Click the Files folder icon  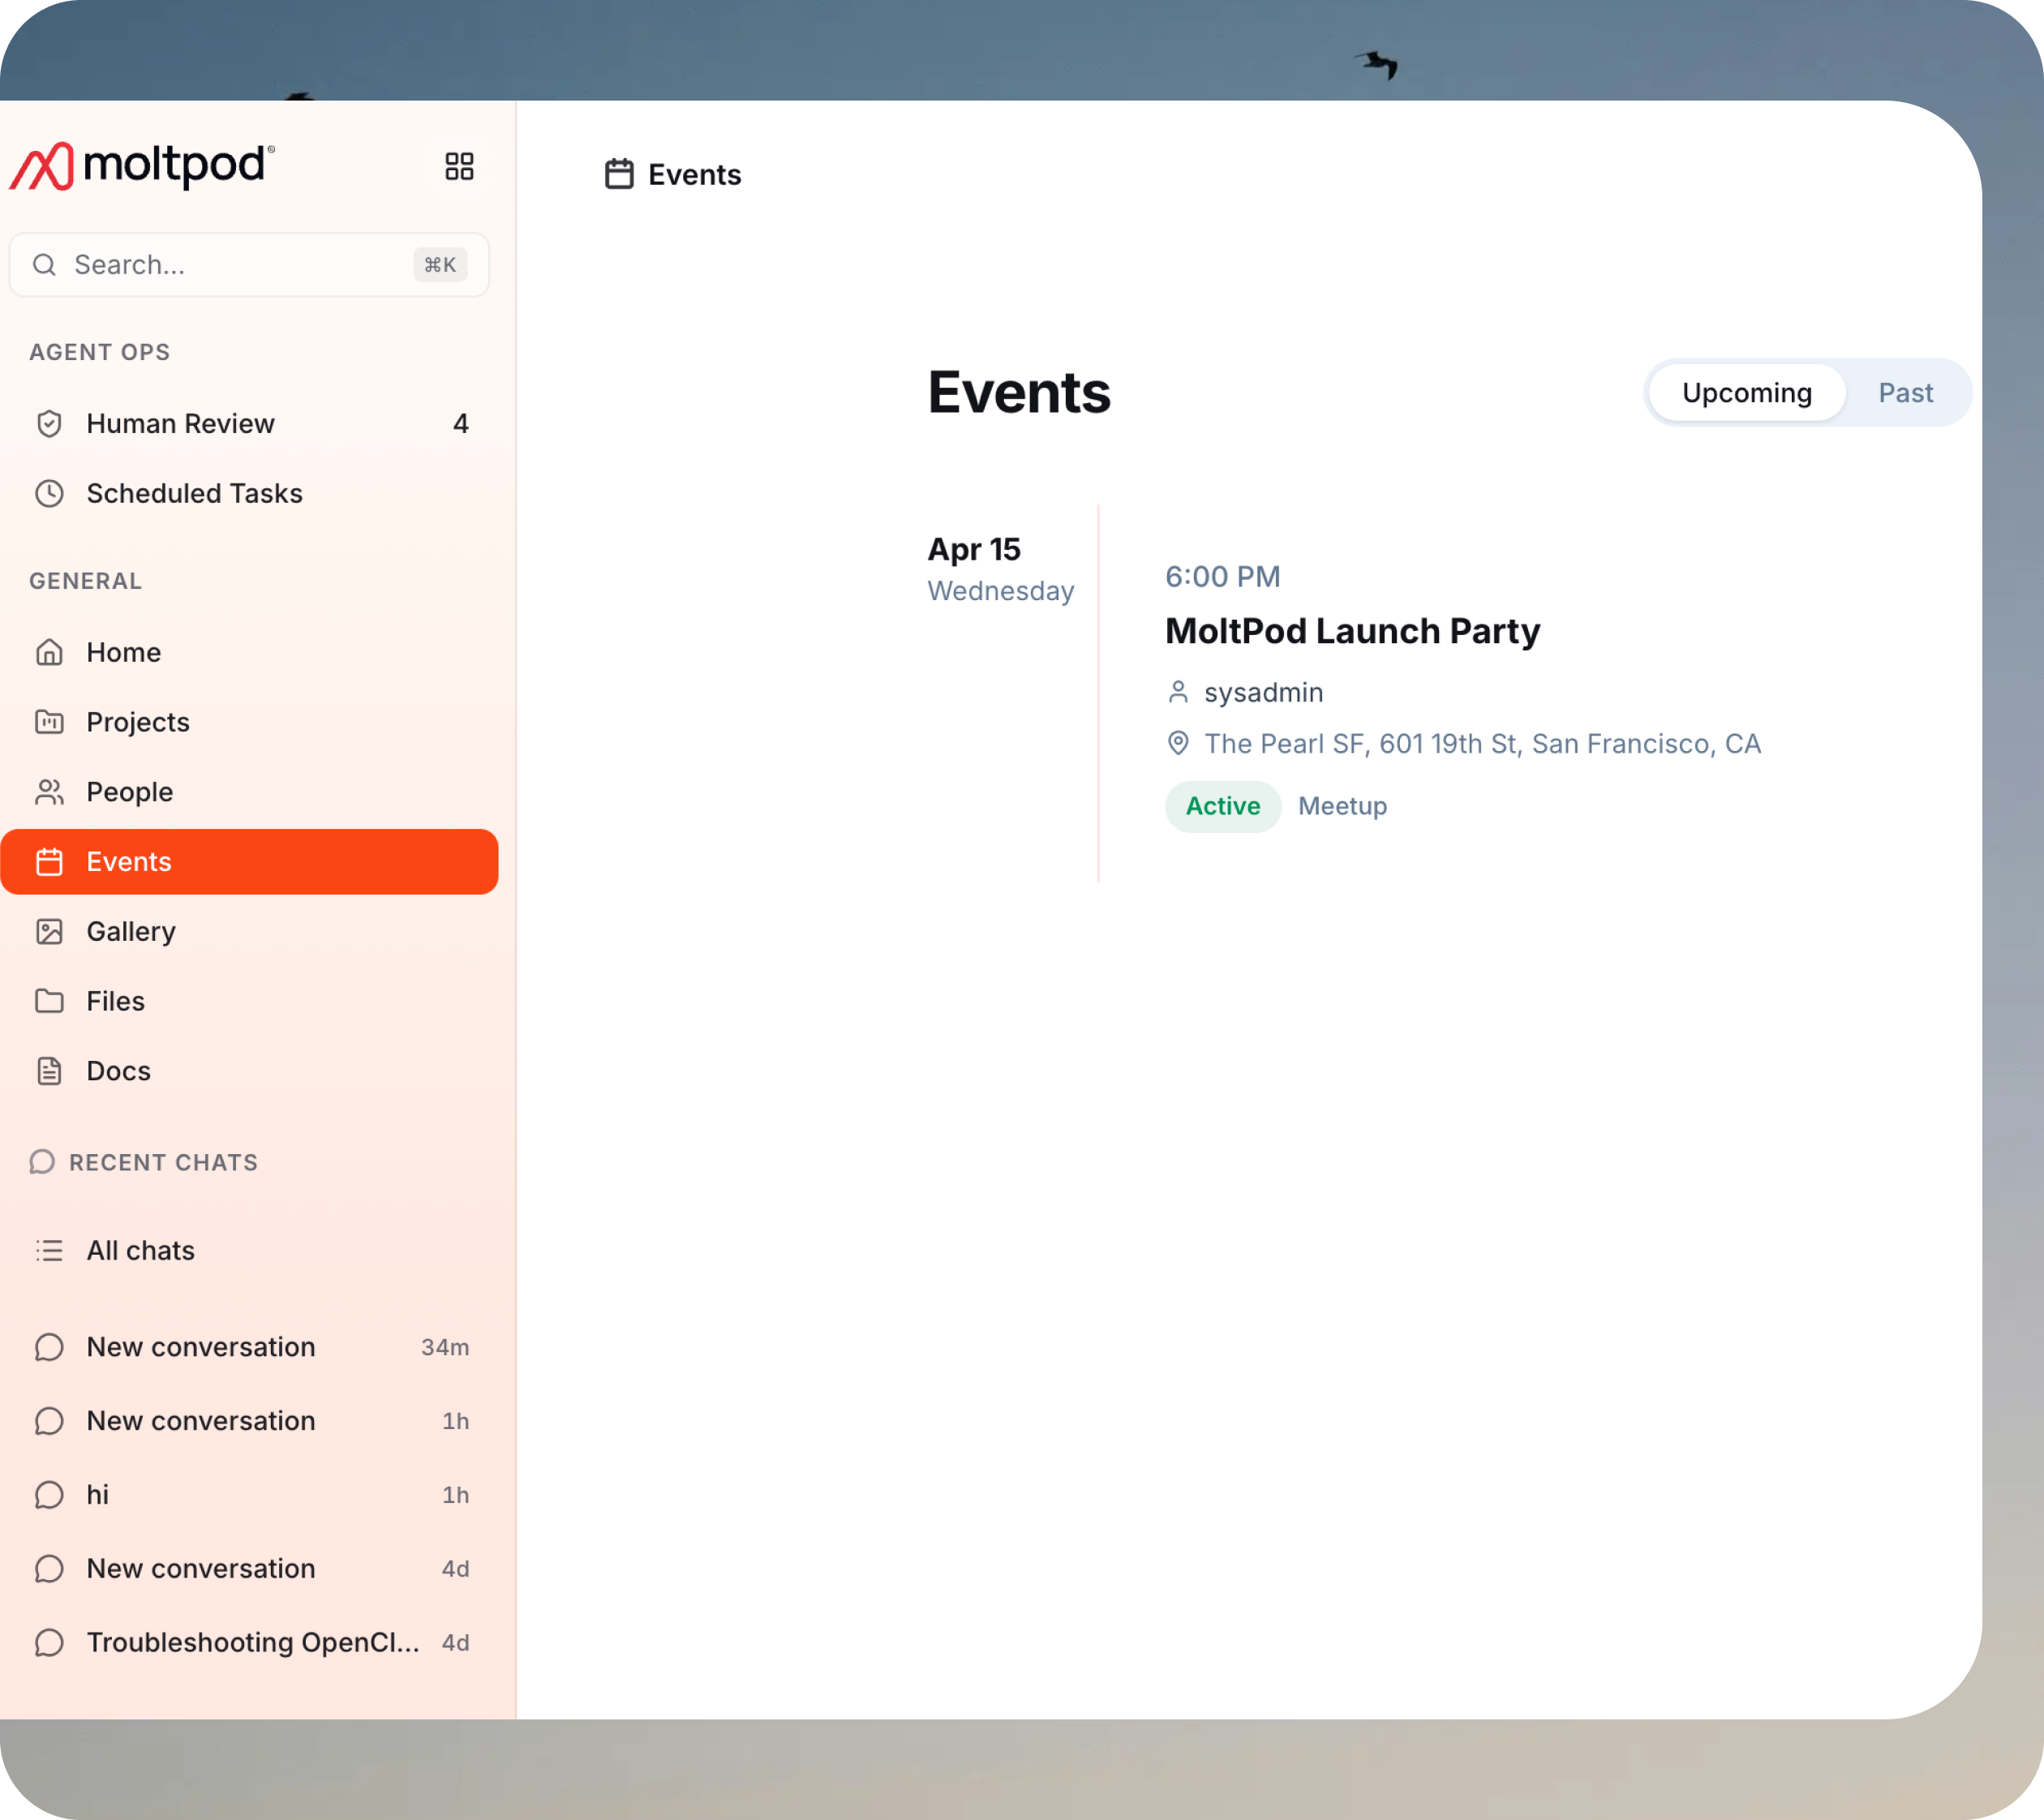pyautogui.click(x=49, y=1002)
